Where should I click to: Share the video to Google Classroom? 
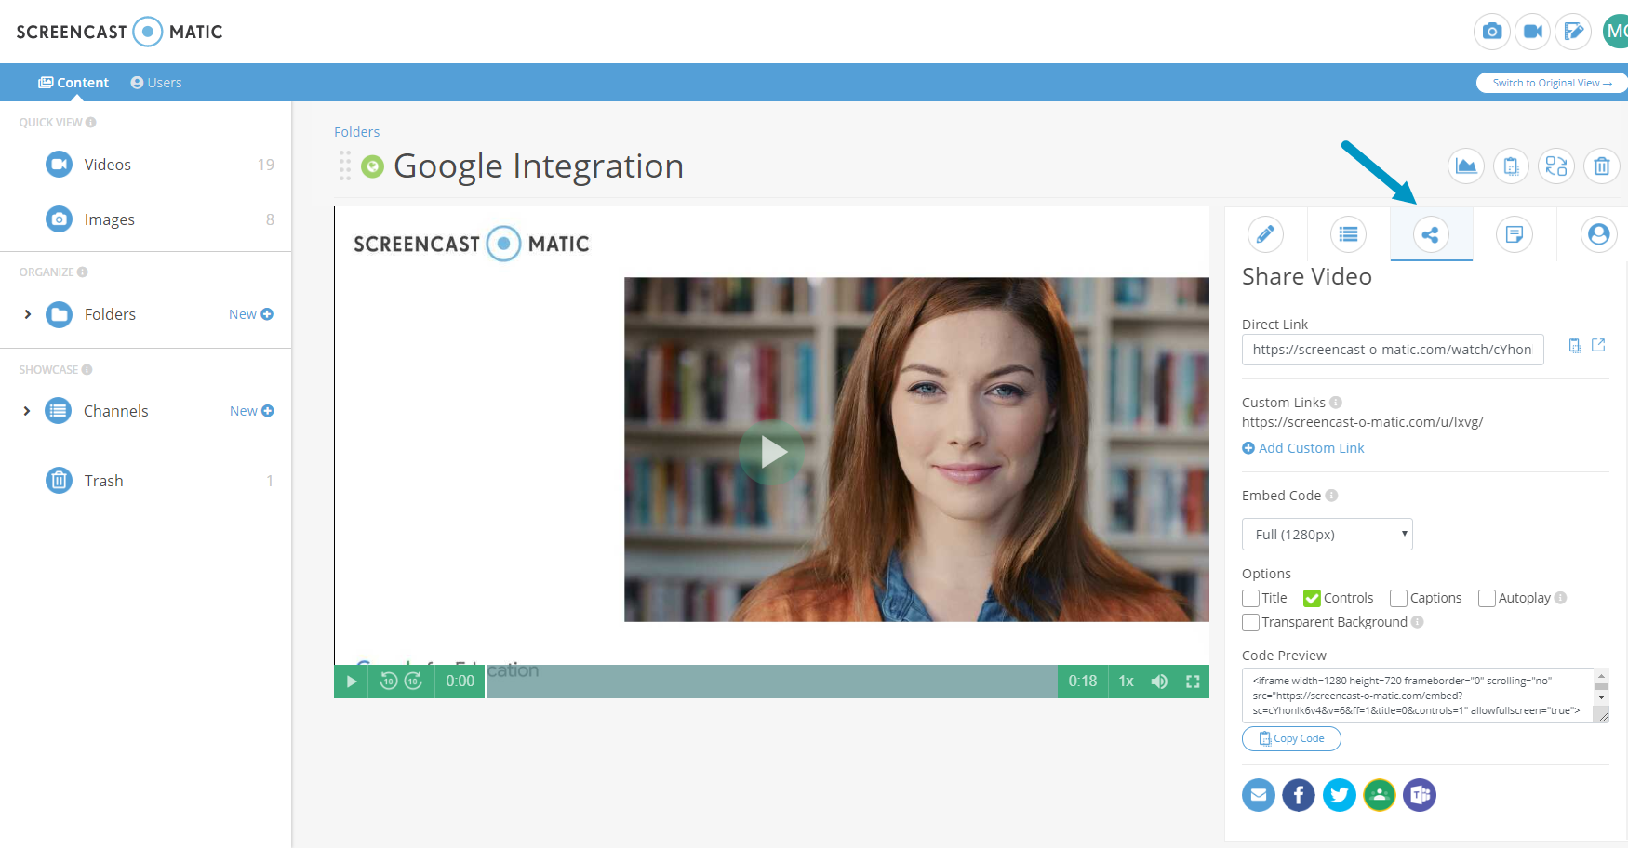(1380, 795)
